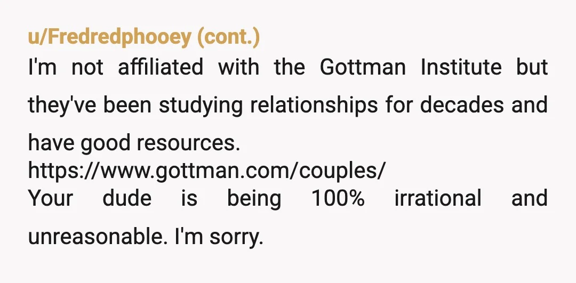Image resolution: width=576 pixels, height=283 pixels.
Task: Click the word "Your" starting the fifth line
Action: (x=51, y=198)
